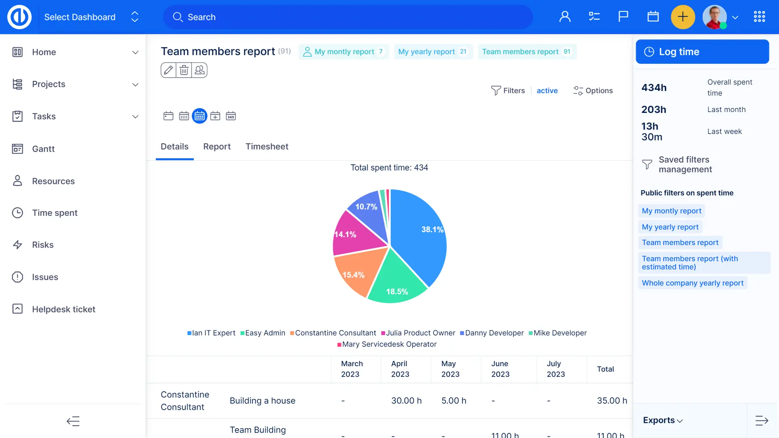Click the share users icon under title
Screen dimensions: 779x438
coord(200,70)
